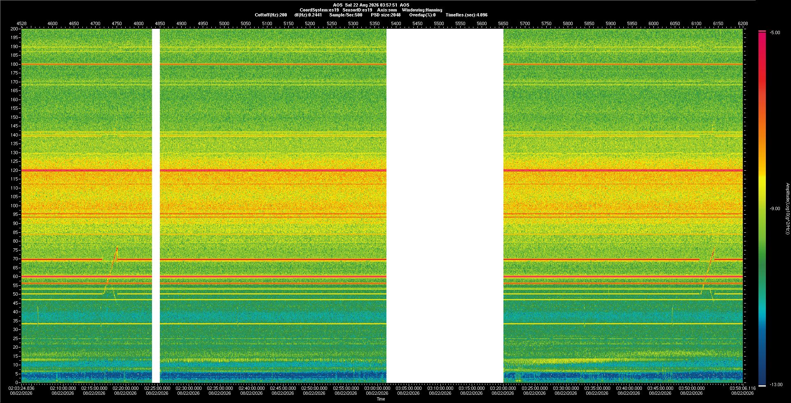Click the PSD size:2048 header text
Viewport: 791px width, 403px height.
386,15
